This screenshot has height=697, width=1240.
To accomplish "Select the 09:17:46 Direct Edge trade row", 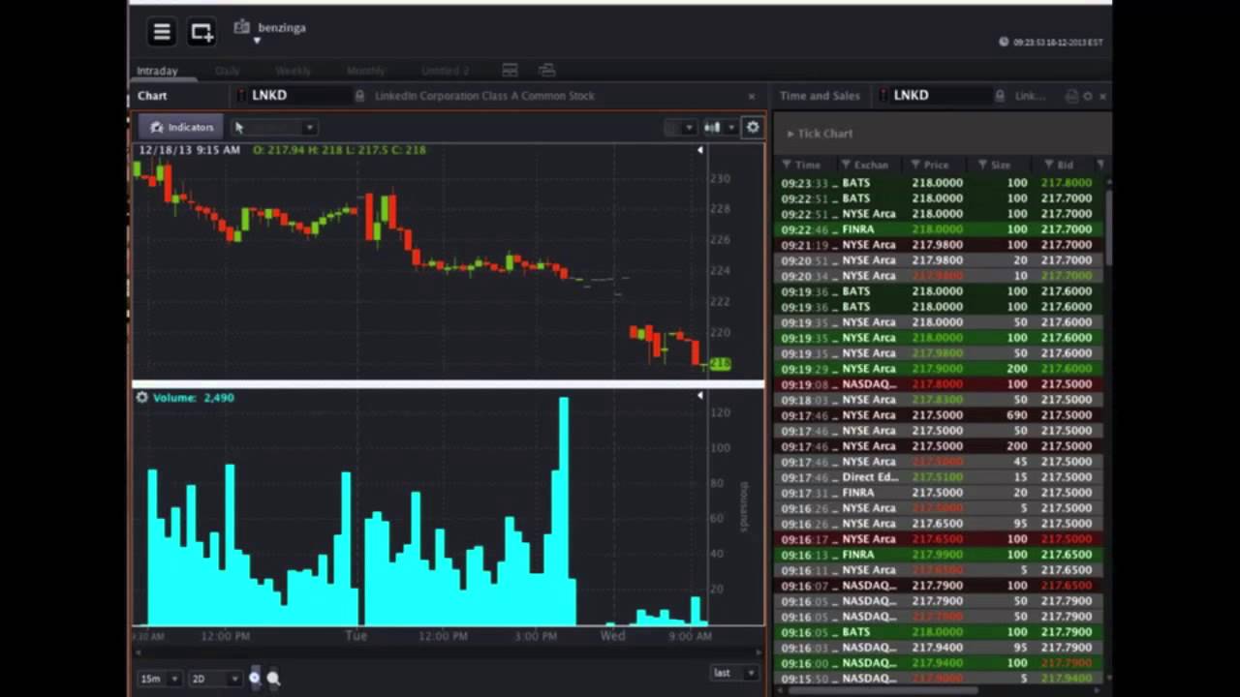I will point(939,477).
